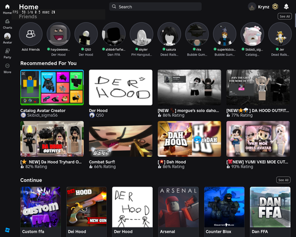Continue playing Der Hood stick-figure tile
Image resolution: width=296 pixels, height=237 pixels.
coord(133,207)
